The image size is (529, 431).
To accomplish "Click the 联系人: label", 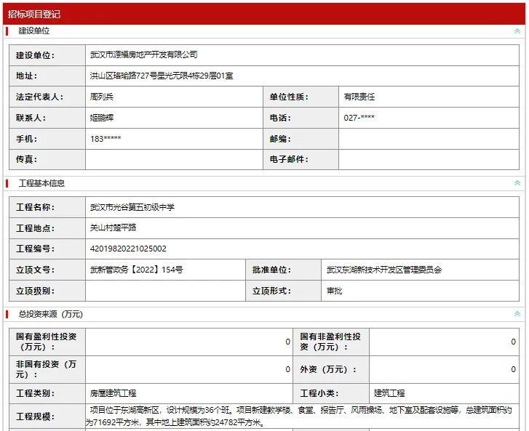I will 31,118.
